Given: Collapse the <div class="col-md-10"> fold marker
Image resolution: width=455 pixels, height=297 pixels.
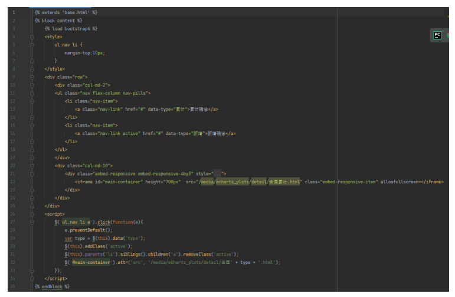Looking at the screenshot, I should point(32,166).
